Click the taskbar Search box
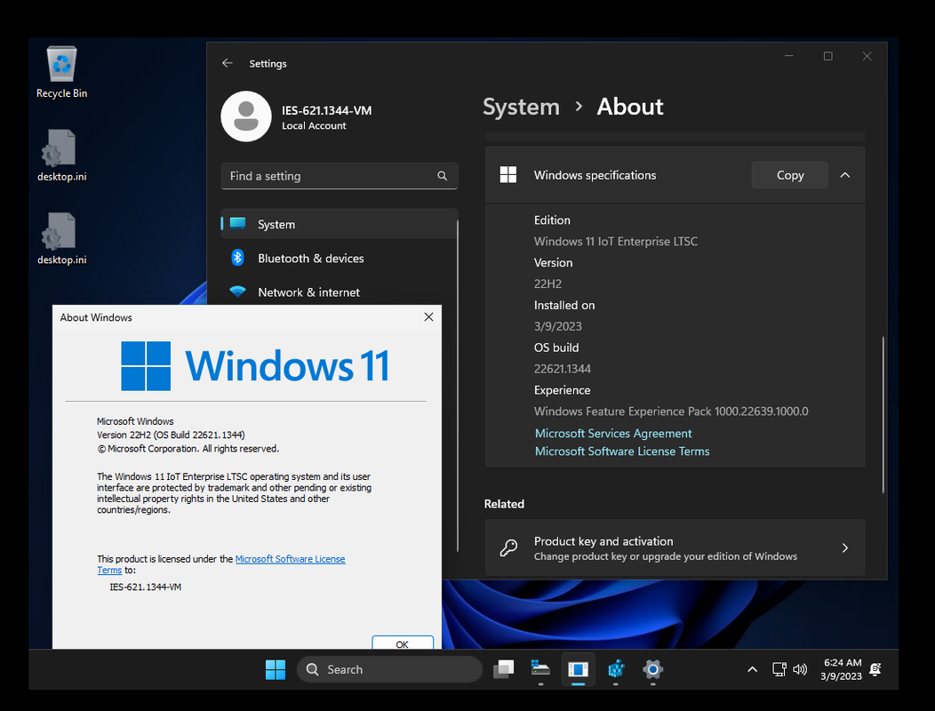935x711 pixels. (x=390, y=669)
